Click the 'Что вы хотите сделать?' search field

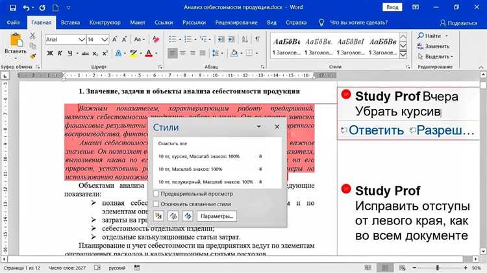pyautogui.click(x=358, y=23)
